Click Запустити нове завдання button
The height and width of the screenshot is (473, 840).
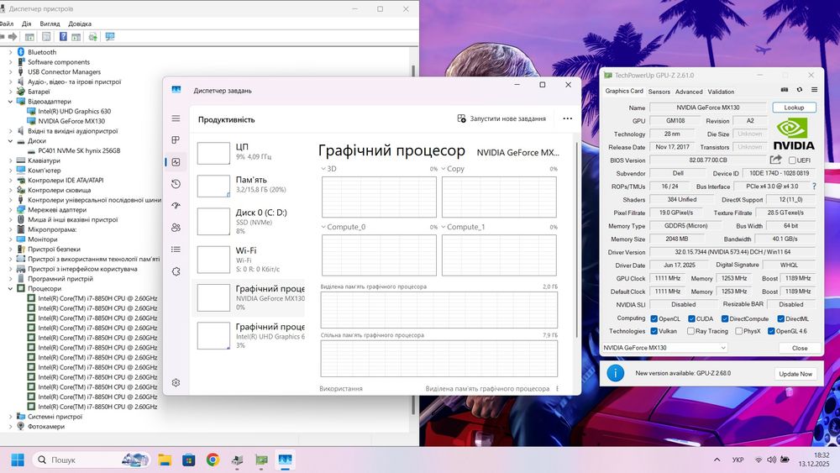click(x=501, y=118)
